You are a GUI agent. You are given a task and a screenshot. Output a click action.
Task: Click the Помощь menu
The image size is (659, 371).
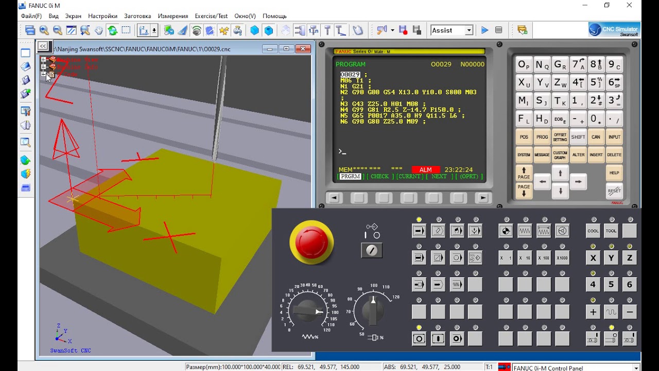[274, 16]
